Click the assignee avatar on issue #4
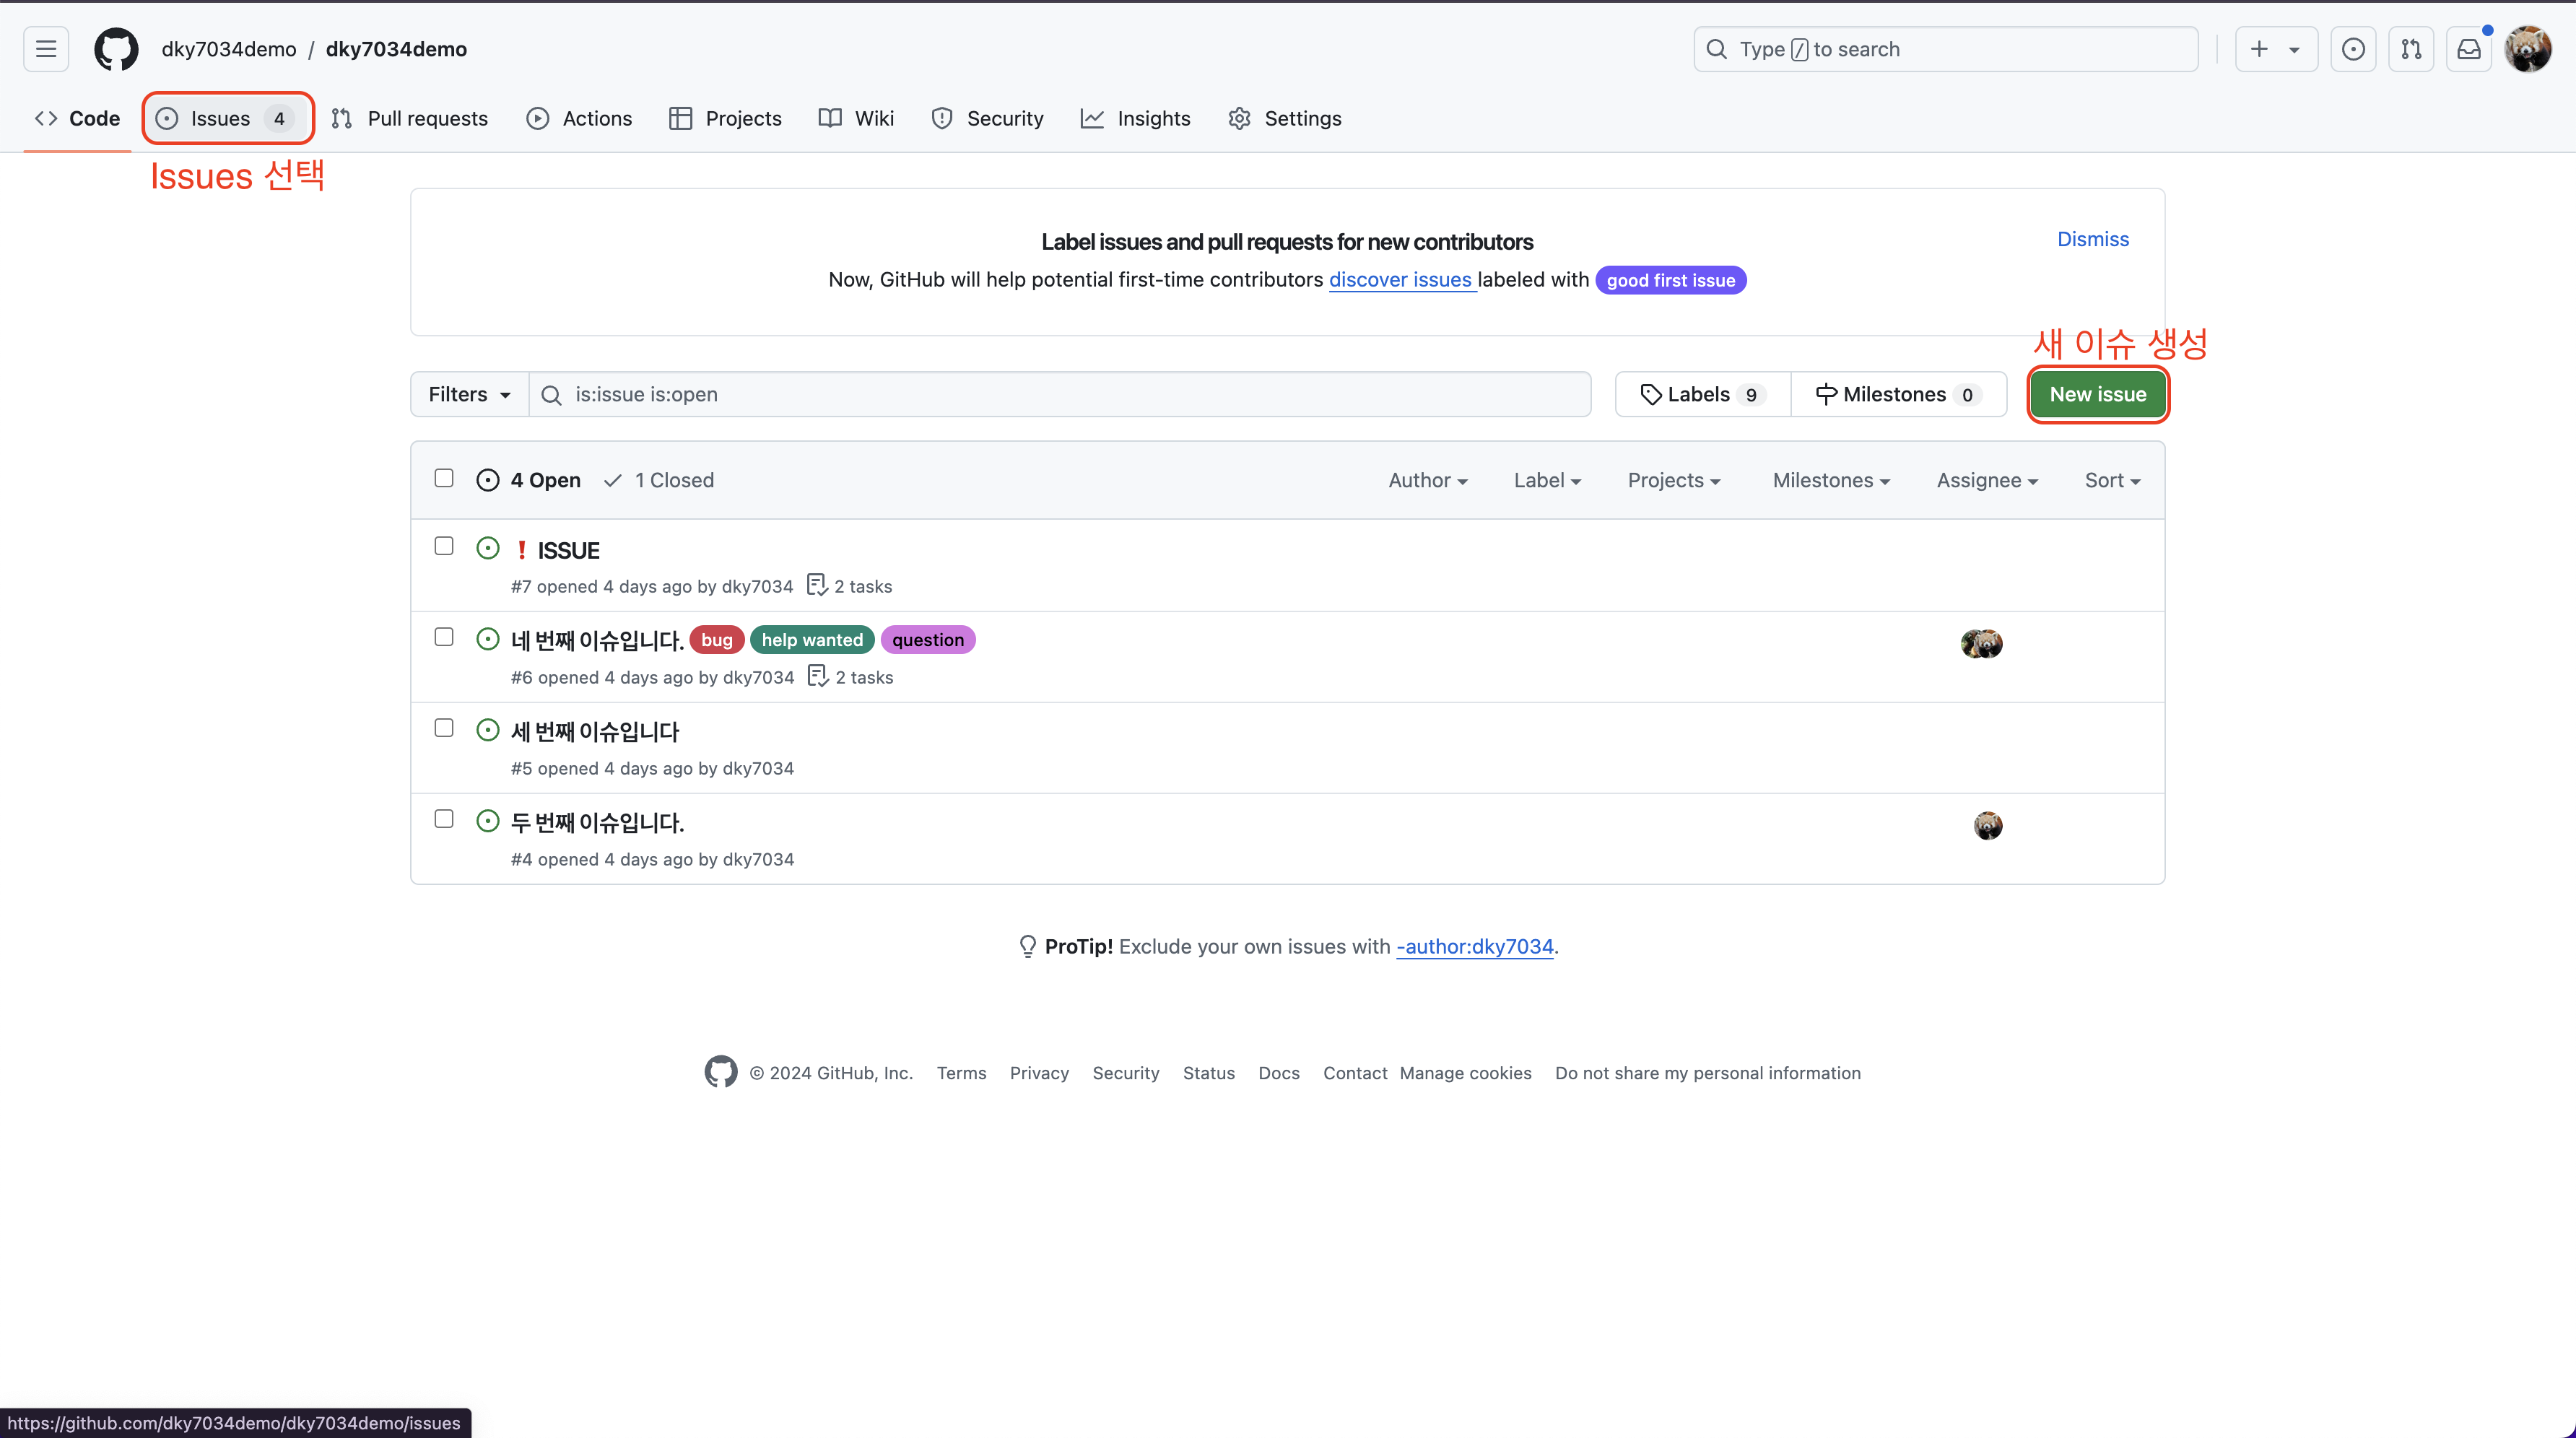 (x=1987, y=825)
